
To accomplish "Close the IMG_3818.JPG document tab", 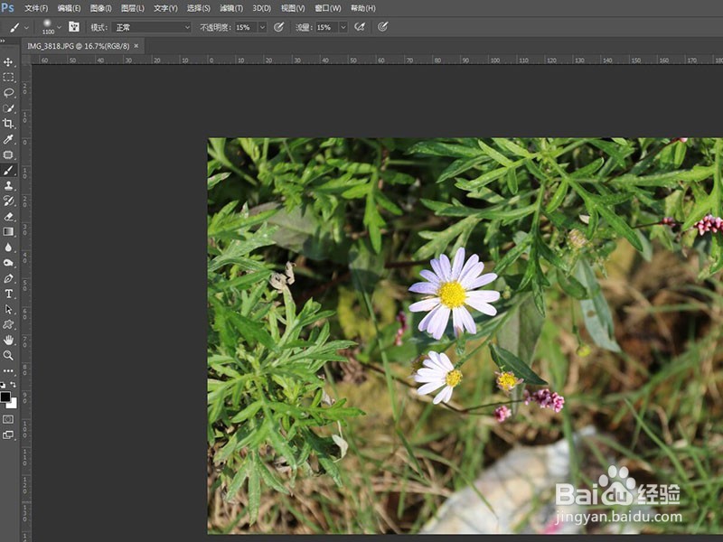I will [136, 46].
